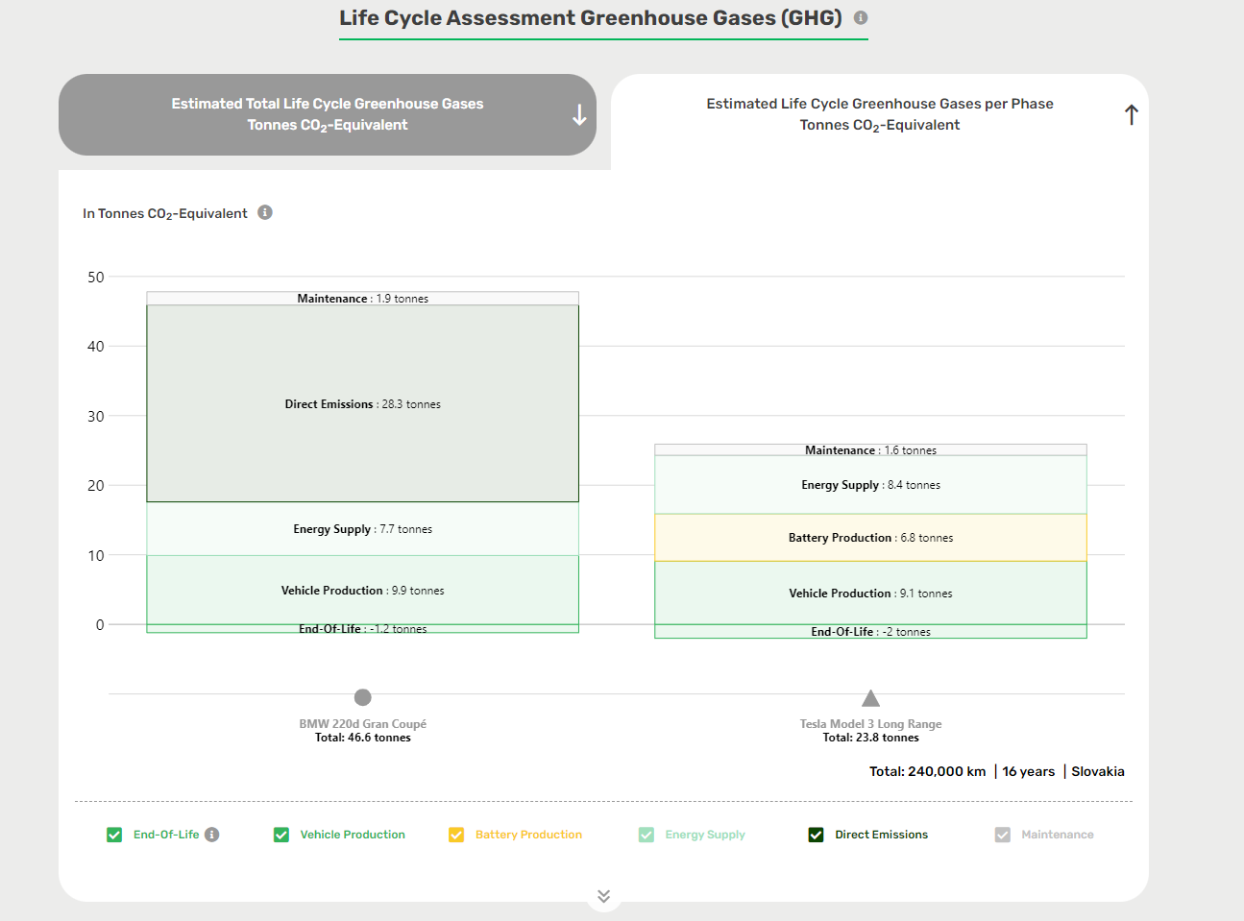Click the 50 y-axis value
1244x921 pixels.
96,277
